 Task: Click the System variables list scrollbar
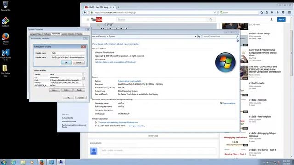84,80
